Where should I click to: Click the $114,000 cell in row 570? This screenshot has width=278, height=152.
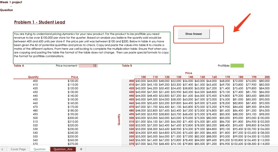point(264,144)
